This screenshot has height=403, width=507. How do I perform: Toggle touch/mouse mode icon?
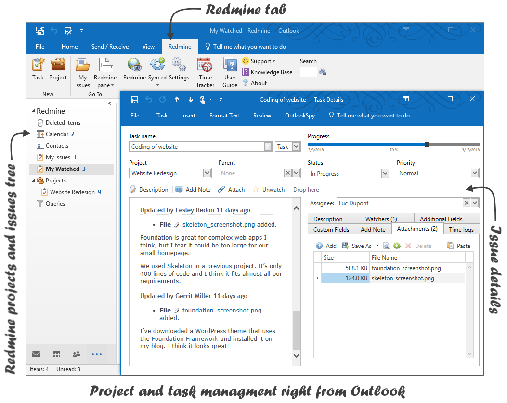[202, 100]
